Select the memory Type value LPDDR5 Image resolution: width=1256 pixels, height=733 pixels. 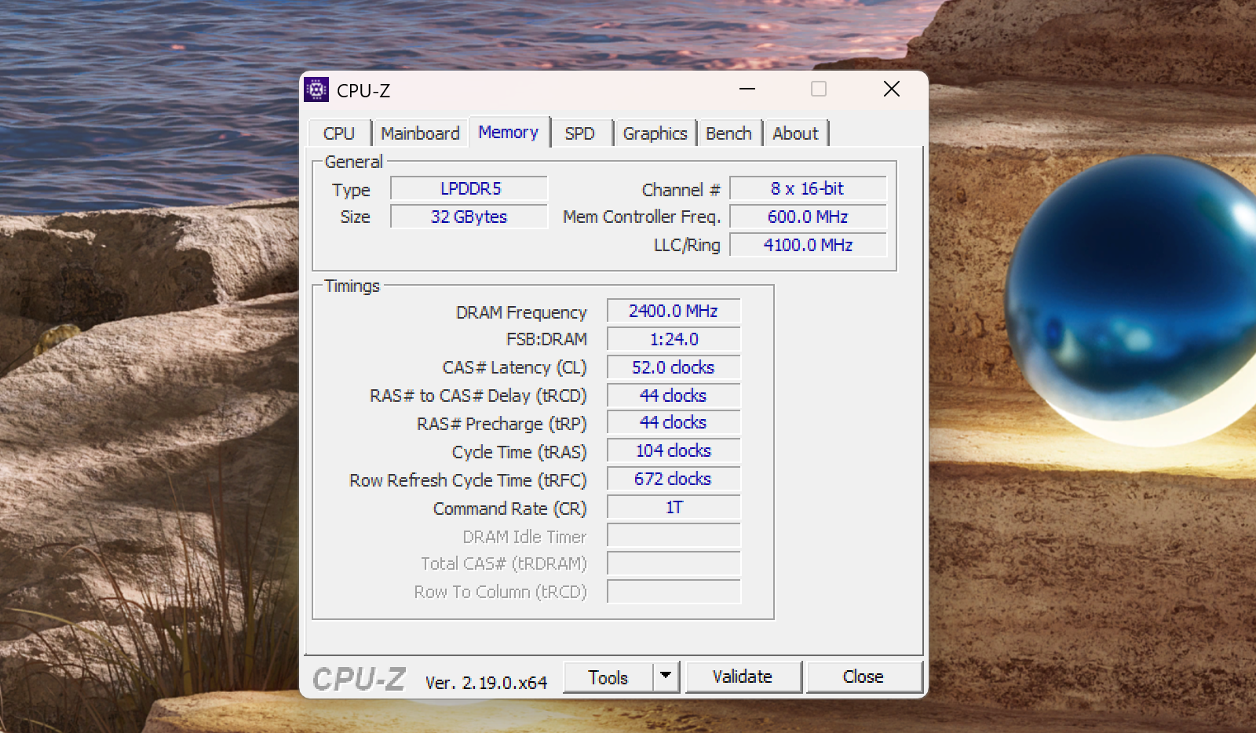coord(469,188)
